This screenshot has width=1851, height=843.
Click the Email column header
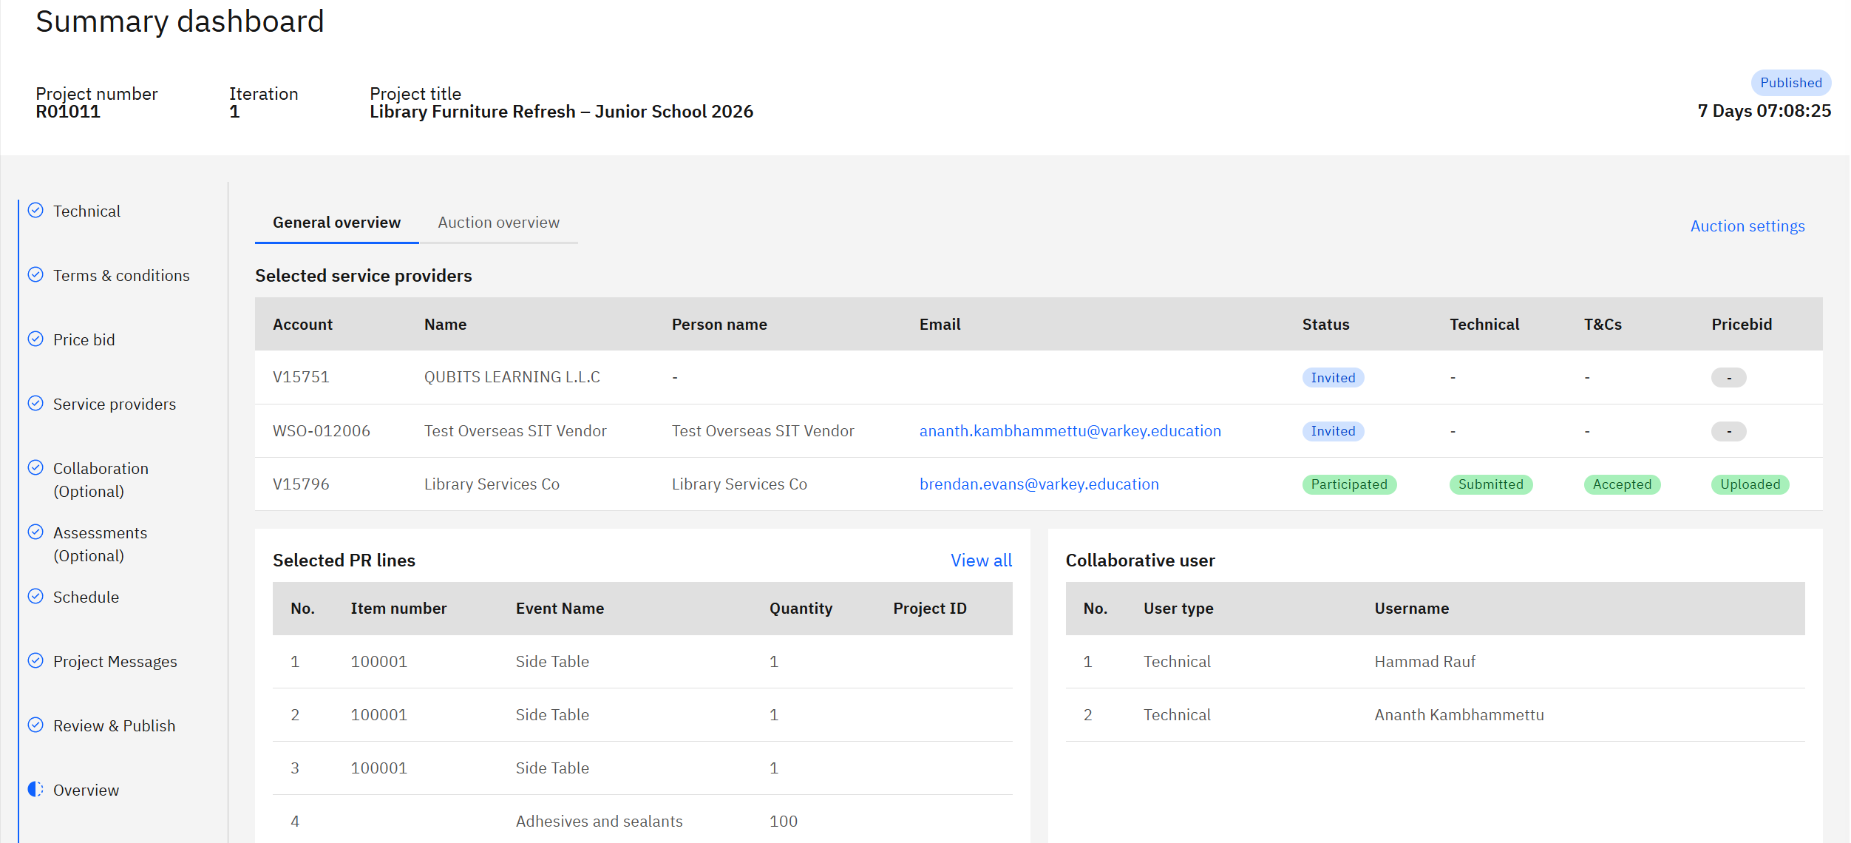(x=940, y=325)
